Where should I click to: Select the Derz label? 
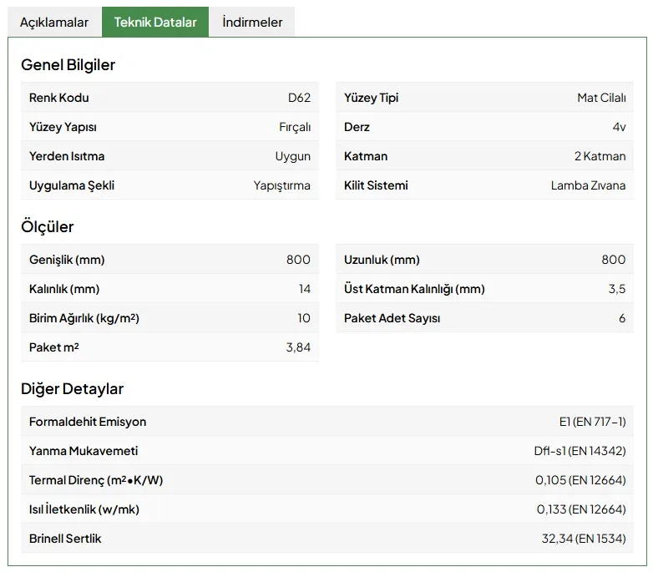coord(357,127)
